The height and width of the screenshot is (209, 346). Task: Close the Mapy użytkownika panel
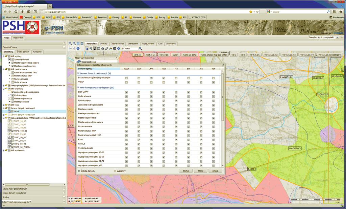(117, 58)
